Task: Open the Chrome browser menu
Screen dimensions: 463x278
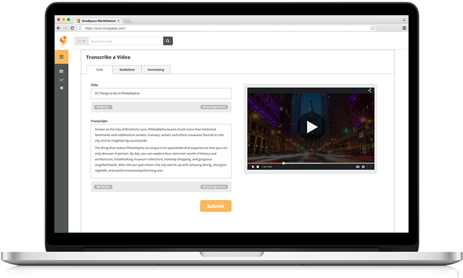Action: click(404, 28)
